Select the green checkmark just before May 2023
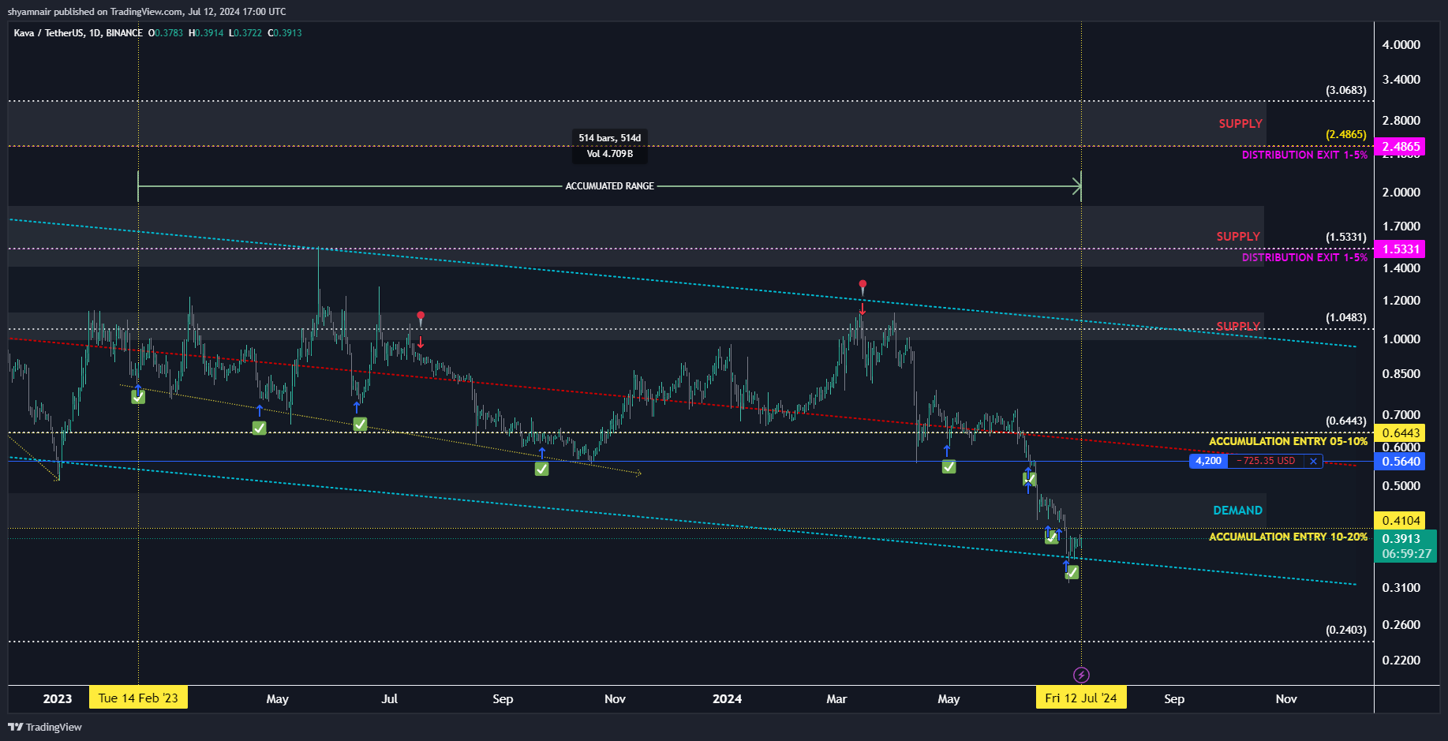 pos(259,428)
